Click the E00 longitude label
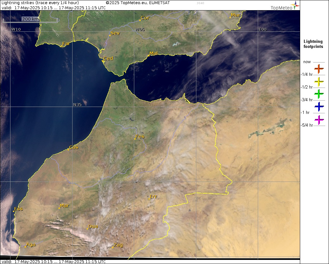The height and width of the screenshot is (264, 329). 263,30
